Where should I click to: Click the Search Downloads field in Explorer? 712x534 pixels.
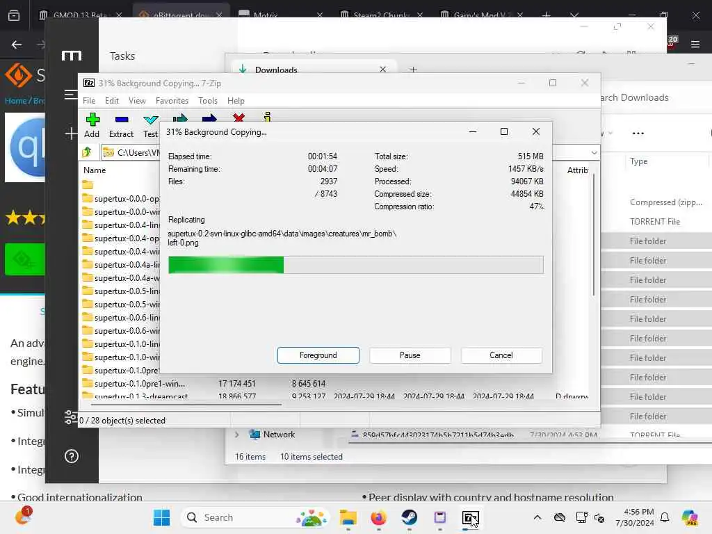634,97
